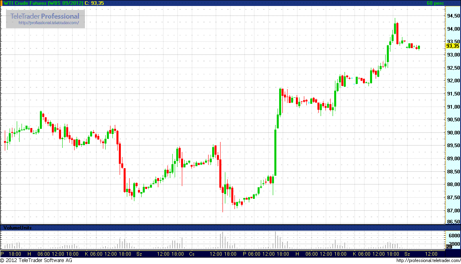Click the 94,50 price axis label

(x=453, y=16)
